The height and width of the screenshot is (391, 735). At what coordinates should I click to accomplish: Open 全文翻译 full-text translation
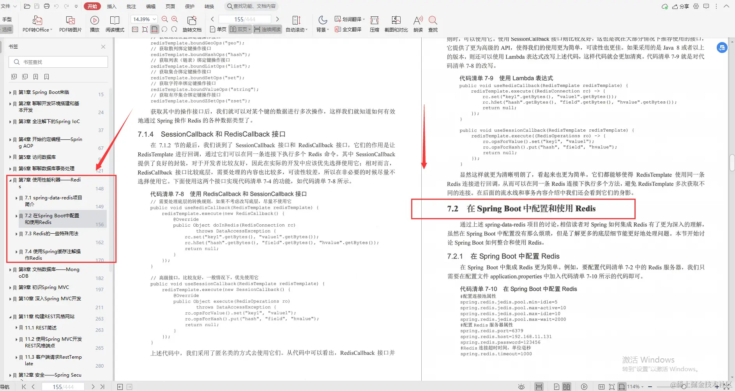click(348, 29)
